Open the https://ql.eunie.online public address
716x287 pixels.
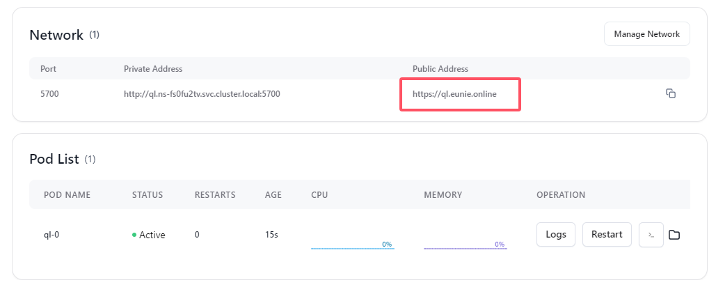(454, 94)
